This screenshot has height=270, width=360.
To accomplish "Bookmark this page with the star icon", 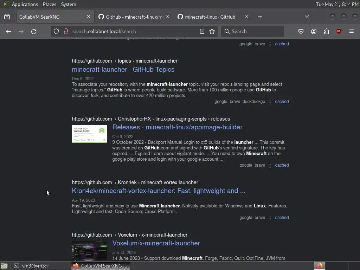I will click(212, 31).
